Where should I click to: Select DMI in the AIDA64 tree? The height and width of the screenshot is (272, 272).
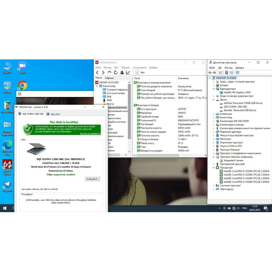coord(107,97)
